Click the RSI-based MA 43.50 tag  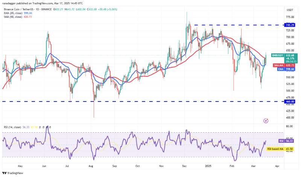[280, 149]
